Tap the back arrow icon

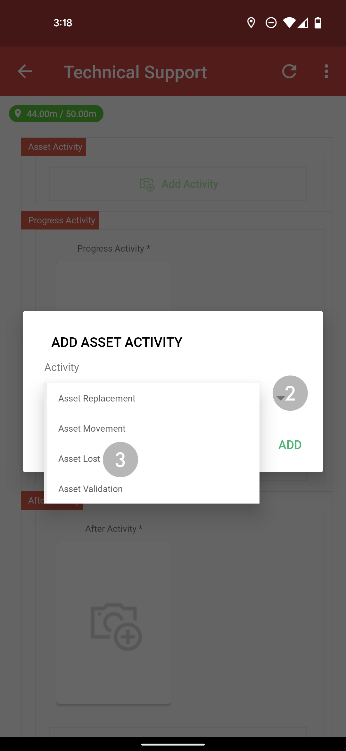coord(25,71)
